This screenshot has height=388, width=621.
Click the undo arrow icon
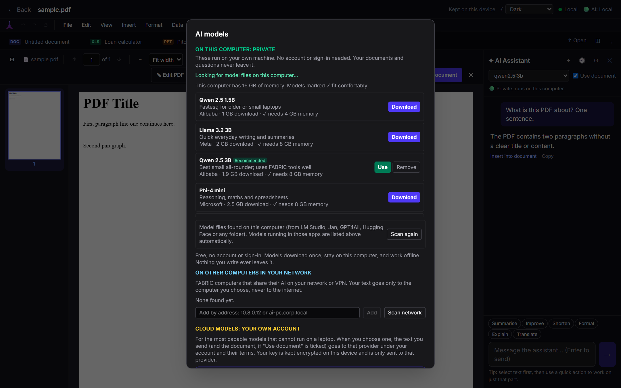coord(23,25)
